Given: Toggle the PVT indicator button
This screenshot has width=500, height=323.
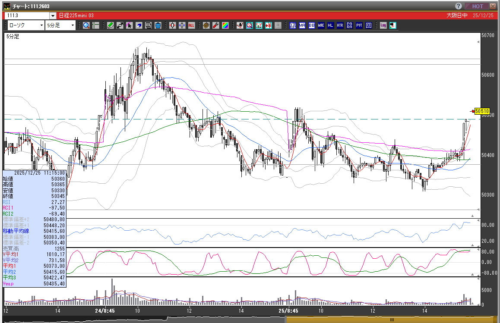Looking at the screenshot, I should pos(359,25).
